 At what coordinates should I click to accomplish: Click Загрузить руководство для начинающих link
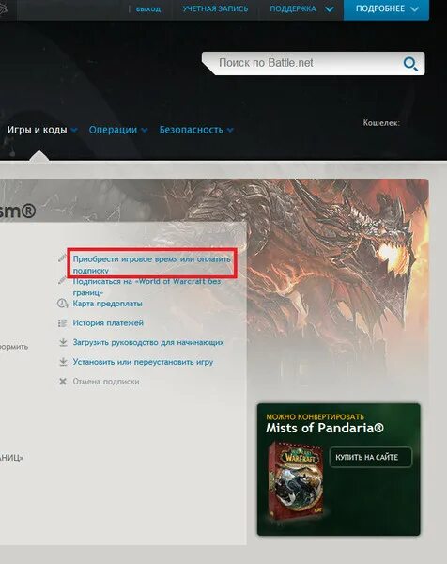[148, 342]
